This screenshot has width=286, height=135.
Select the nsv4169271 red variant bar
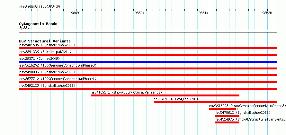pyautogui.click(x=165, y=95)
